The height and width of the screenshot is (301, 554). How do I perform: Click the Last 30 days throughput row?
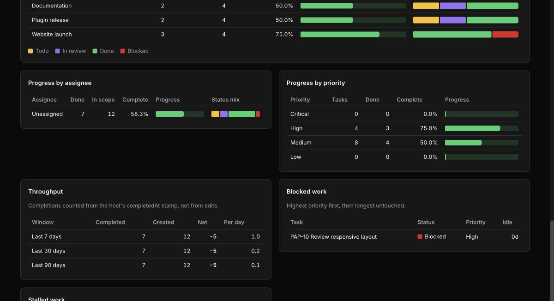point(146,251)
